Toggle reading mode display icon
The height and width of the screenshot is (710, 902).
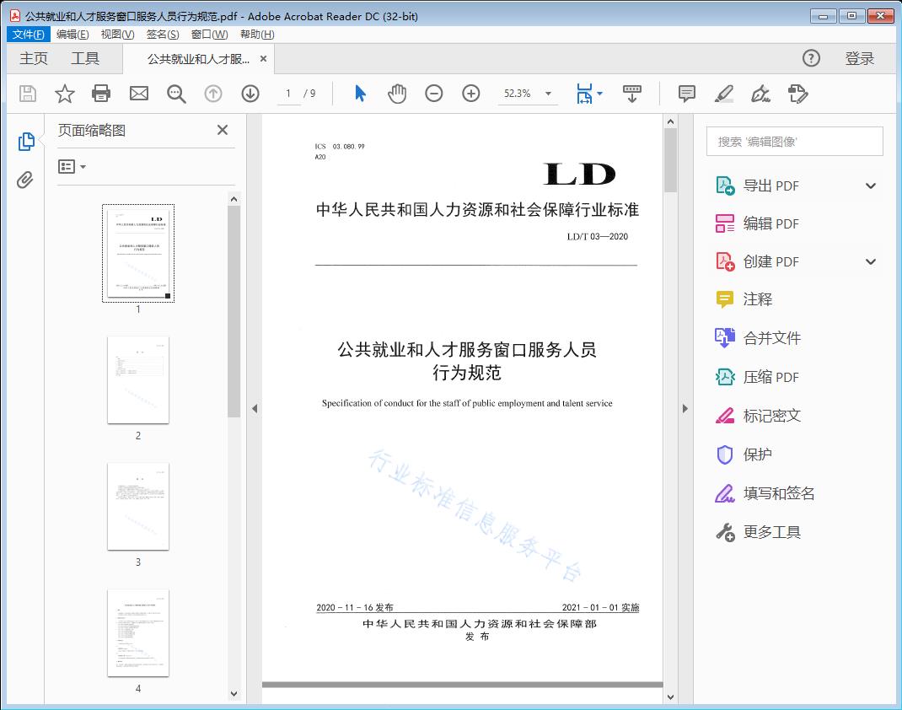click(632, 94)
